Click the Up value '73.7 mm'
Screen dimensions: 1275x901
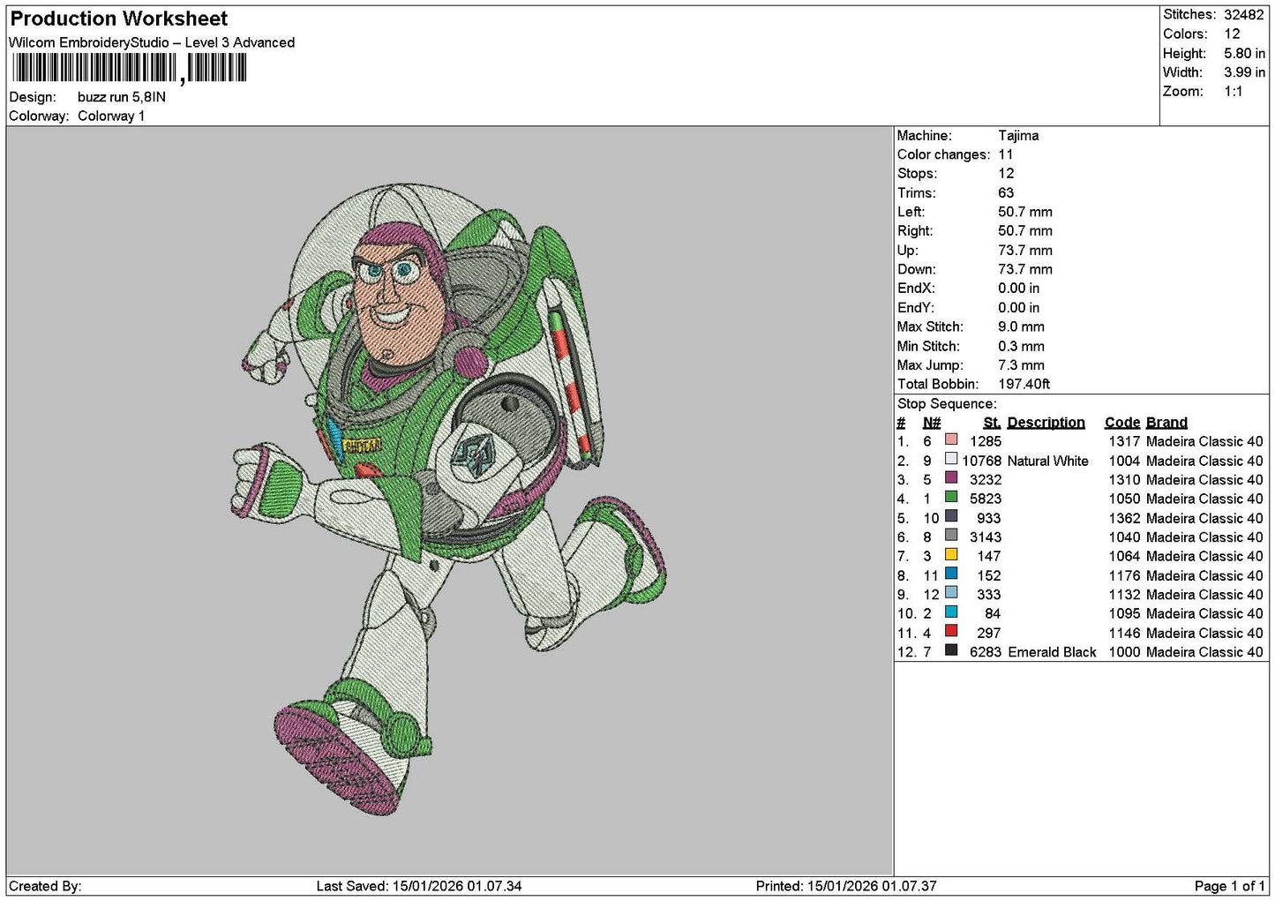pyautogui.click(x=1025, y=251)
